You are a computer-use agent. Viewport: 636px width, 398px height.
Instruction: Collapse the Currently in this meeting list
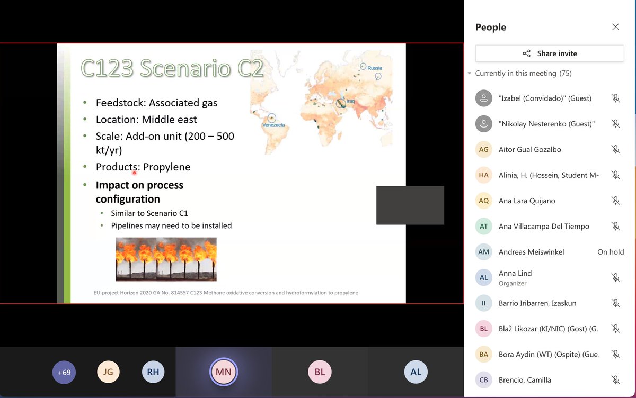click(x=470, y=74)
